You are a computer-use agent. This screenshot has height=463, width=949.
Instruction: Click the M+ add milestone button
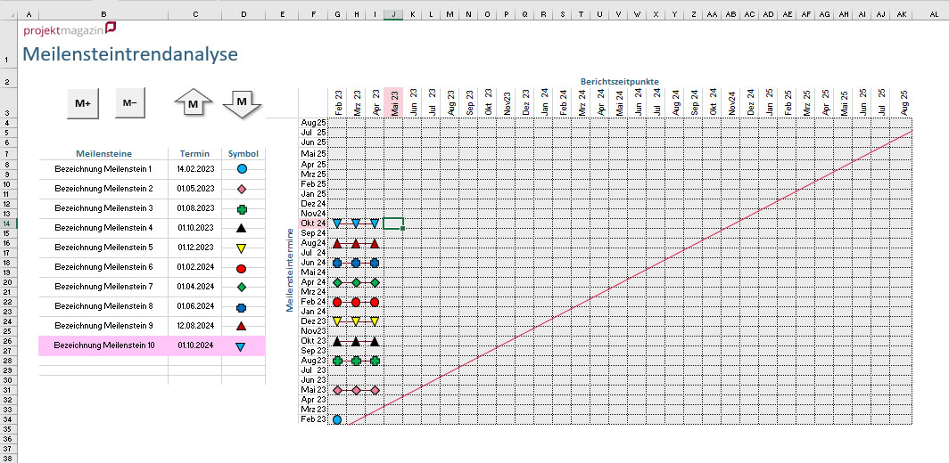(83, 104)
